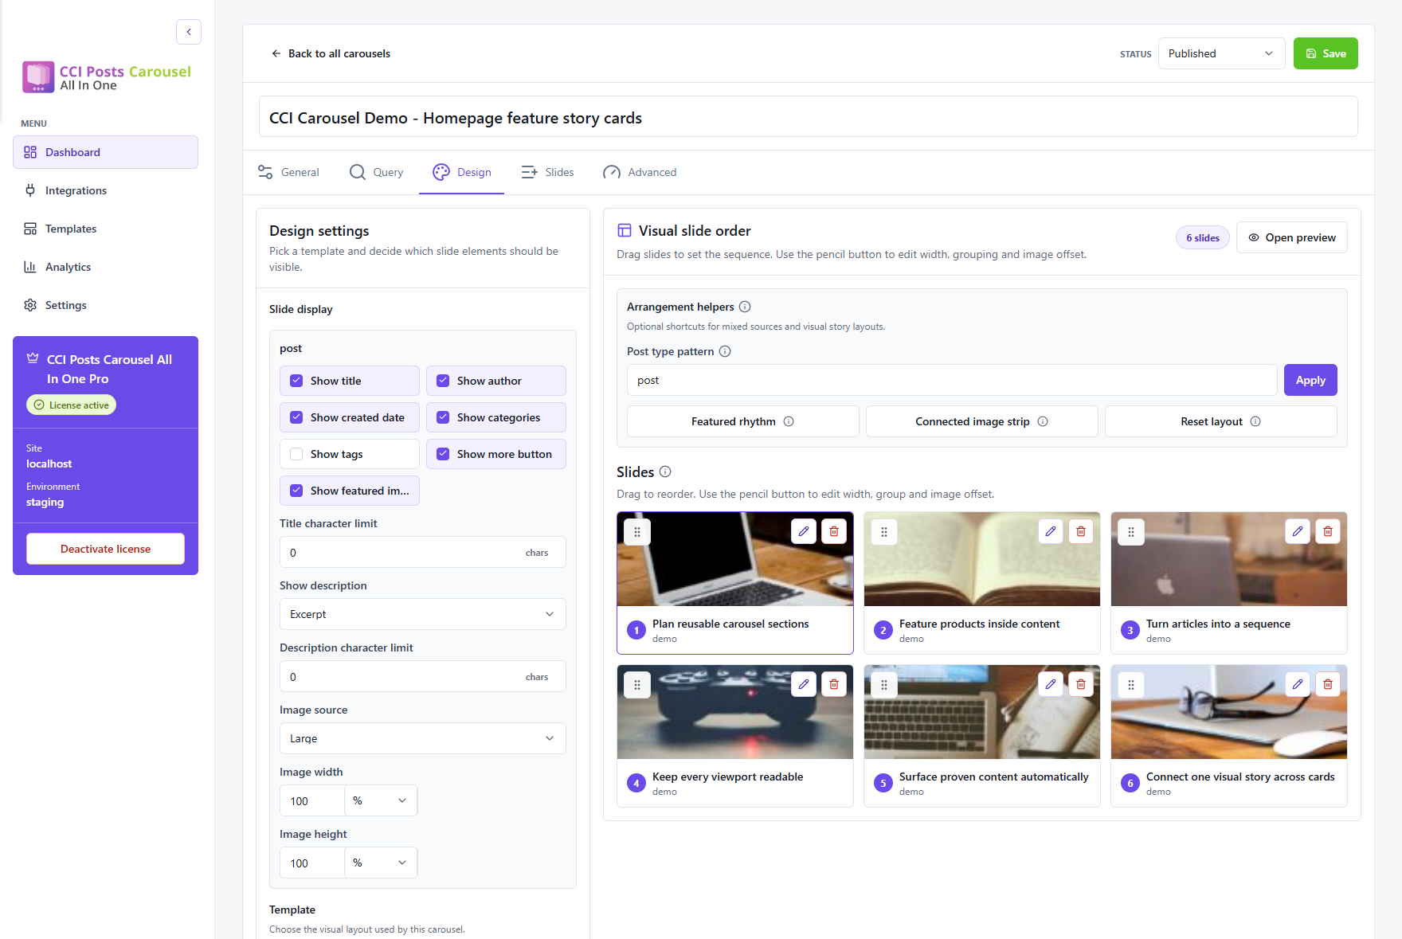Screen dimensions: 1402x939
Task: Toggle the Show author checkbox
Action: pos(443,381)
